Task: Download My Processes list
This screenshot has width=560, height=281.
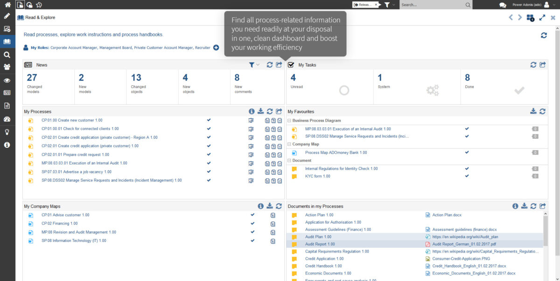Action: tap(261, 111)
